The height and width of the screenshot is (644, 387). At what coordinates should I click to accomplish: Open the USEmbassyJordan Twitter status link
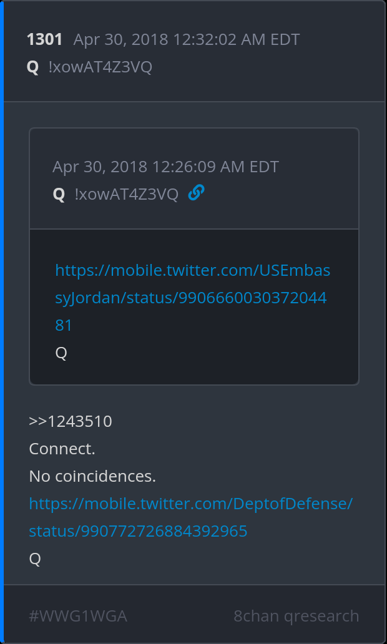[192, 271]
